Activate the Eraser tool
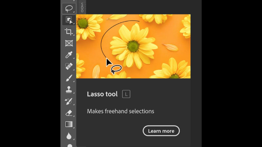 (x=69, y=113)
